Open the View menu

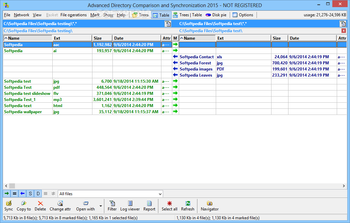pos(37,15)
